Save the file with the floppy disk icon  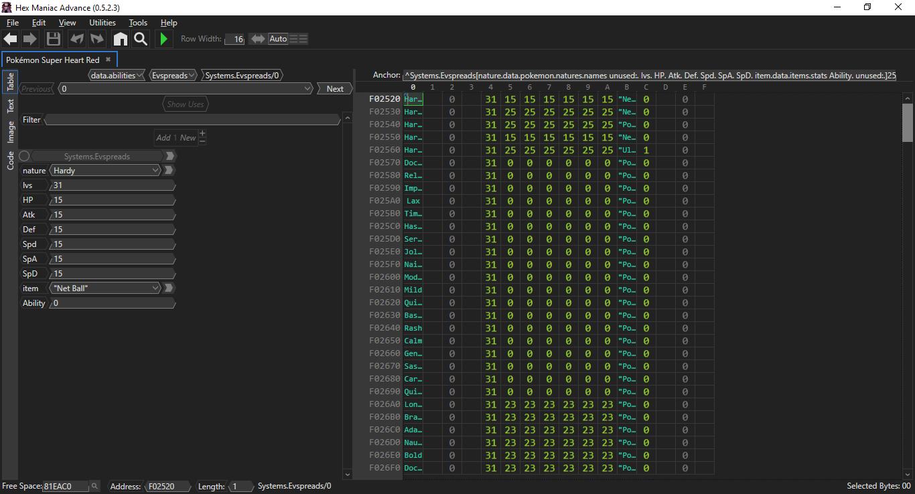click(54, 39)
